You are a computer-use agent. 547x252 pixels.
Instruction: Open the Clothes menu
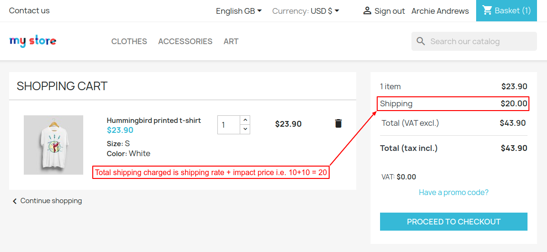click(129, 41)
